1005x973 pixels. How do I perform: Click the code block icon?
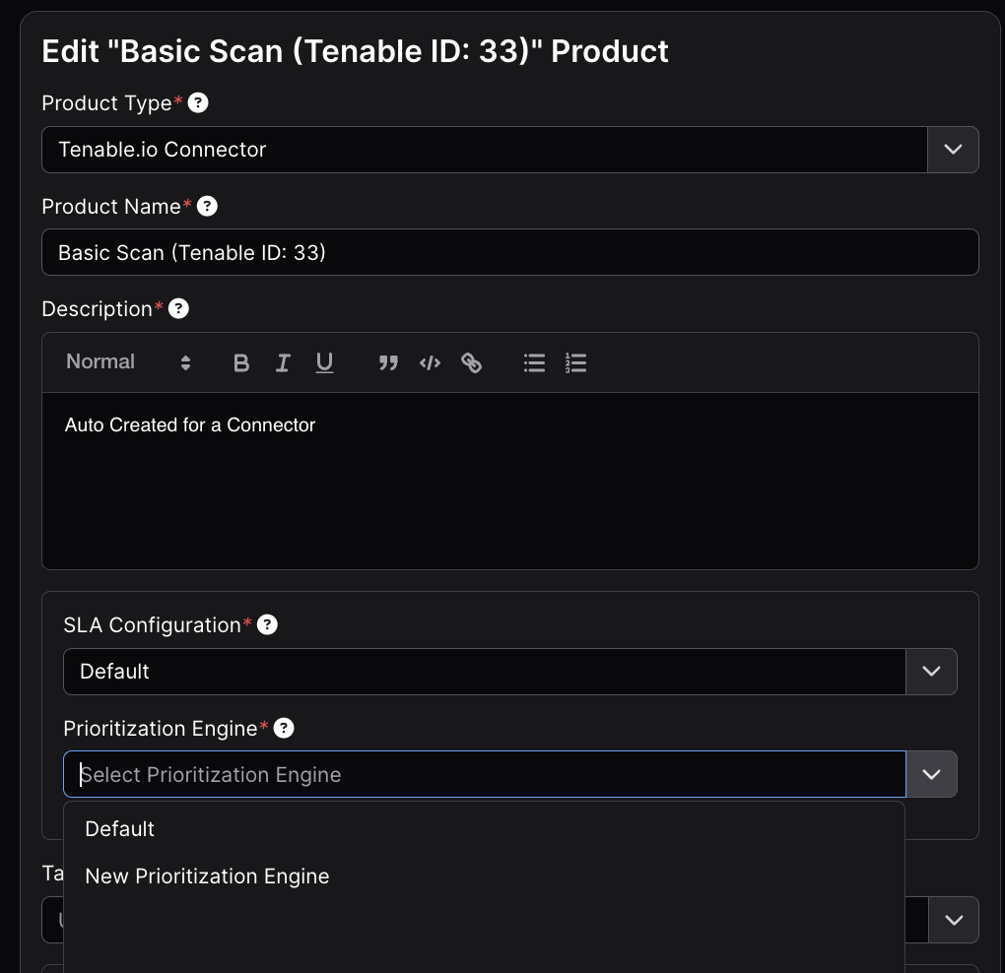pos(430,363)
